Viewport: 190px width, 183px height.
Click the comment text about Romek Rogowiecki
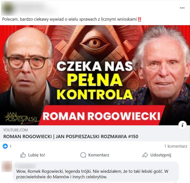coord(92,174)
